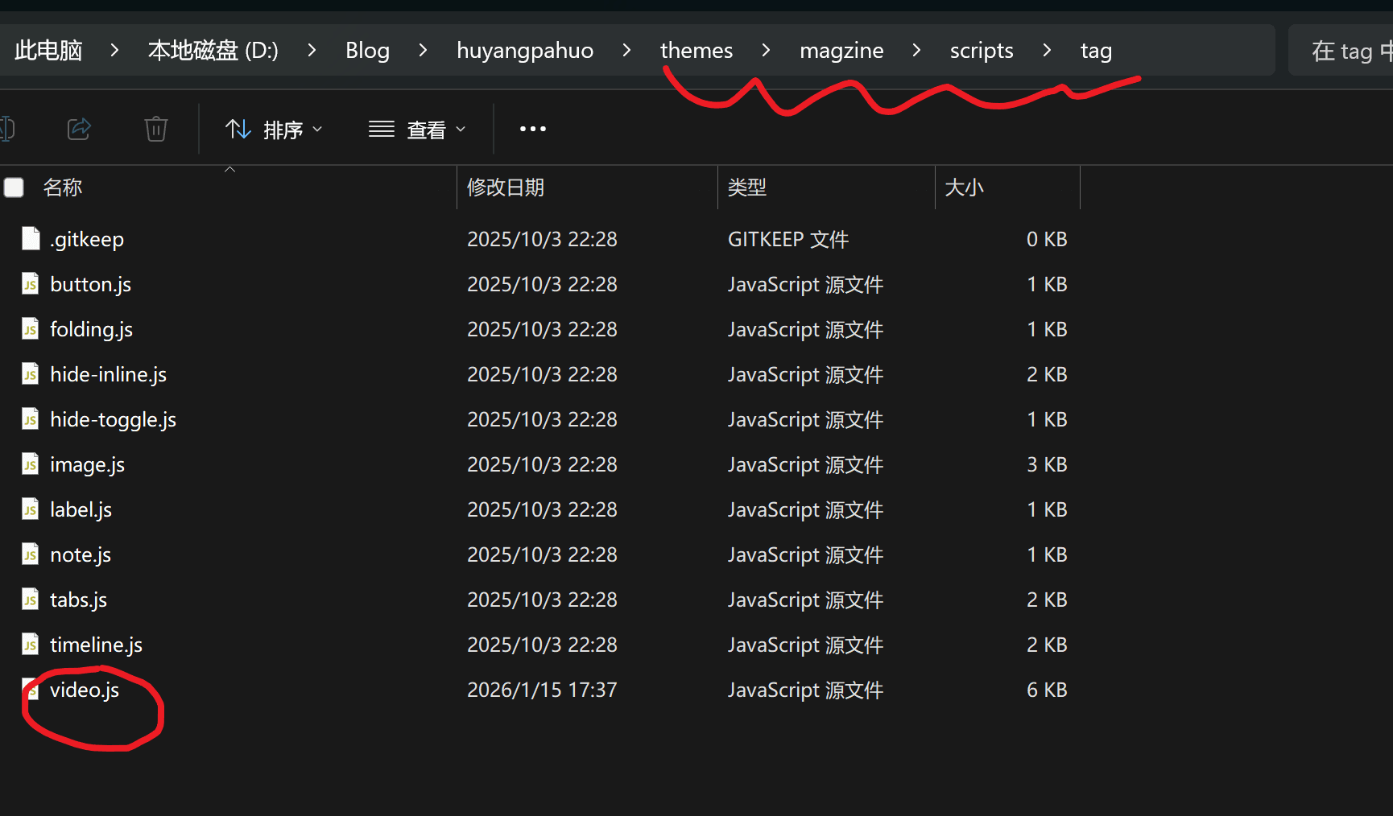Open the three-dots more options menu
This screenshot has width=1393, height=816.
[532, 129]
